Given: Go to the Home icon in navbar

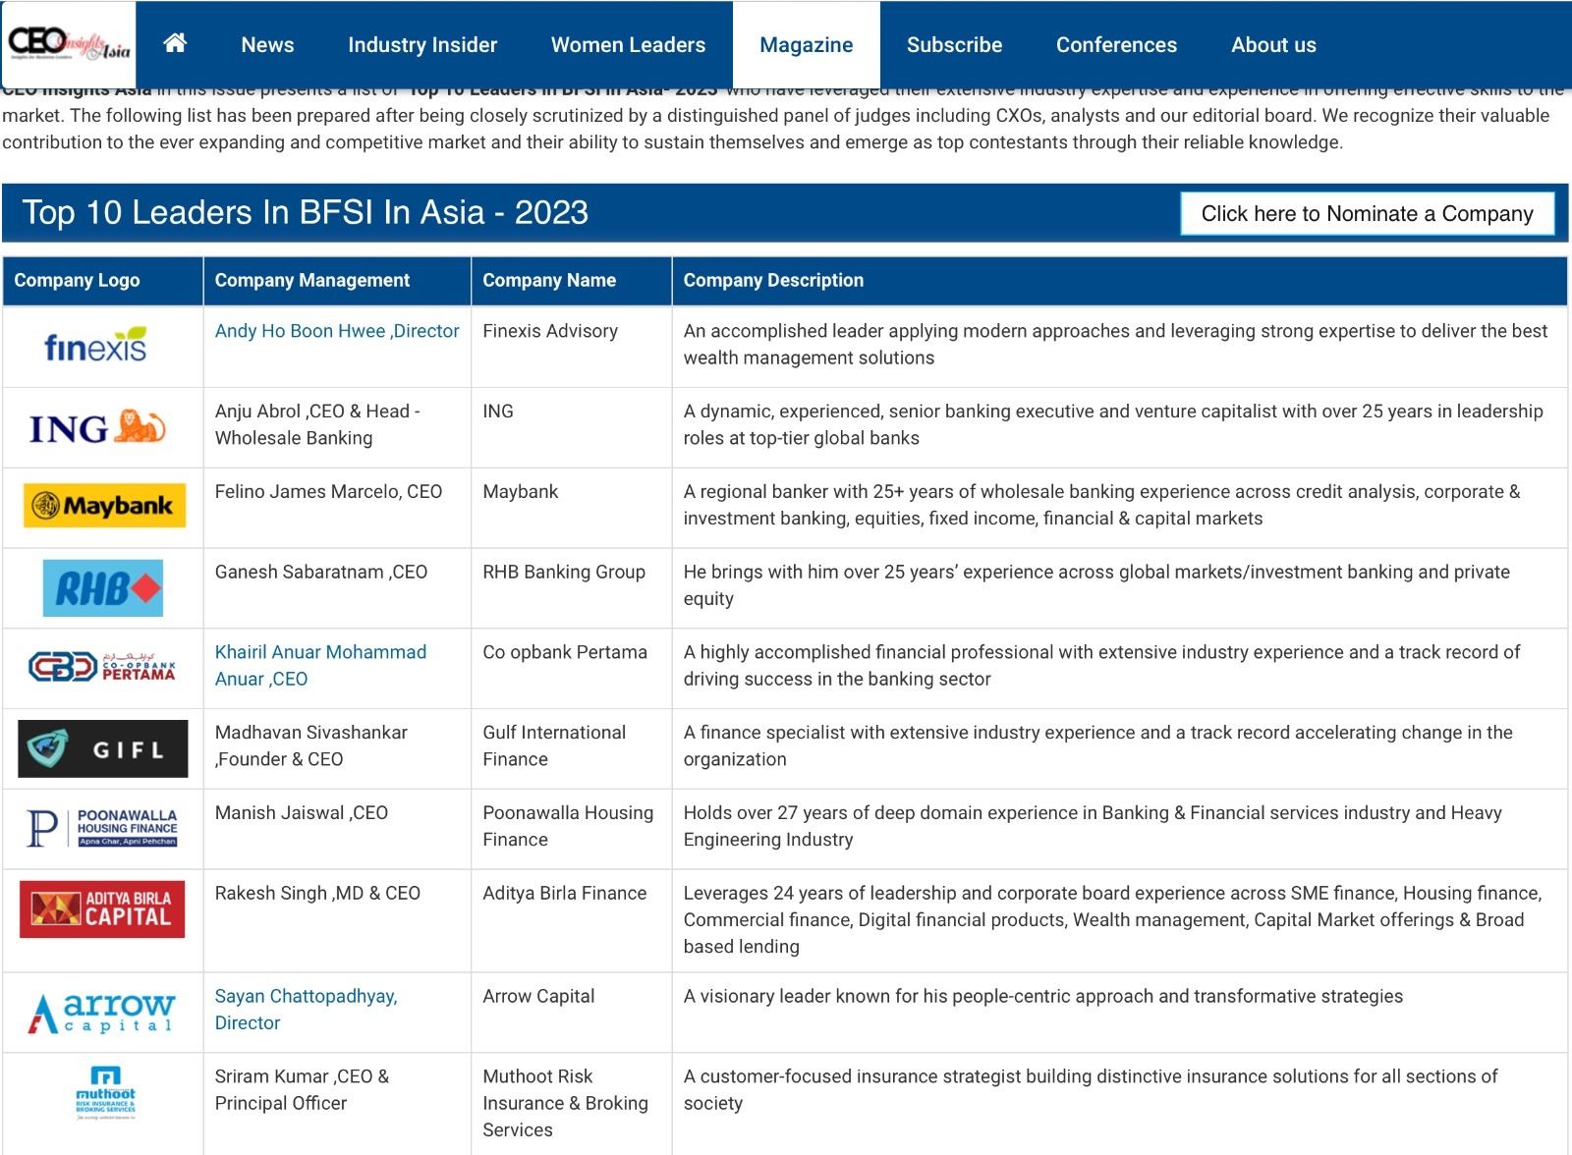Looking at the screenshot, I should (175, 43).
